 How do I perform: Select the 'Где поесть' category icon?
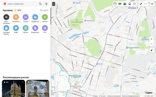pyautogui.click(x=16, y=17)
